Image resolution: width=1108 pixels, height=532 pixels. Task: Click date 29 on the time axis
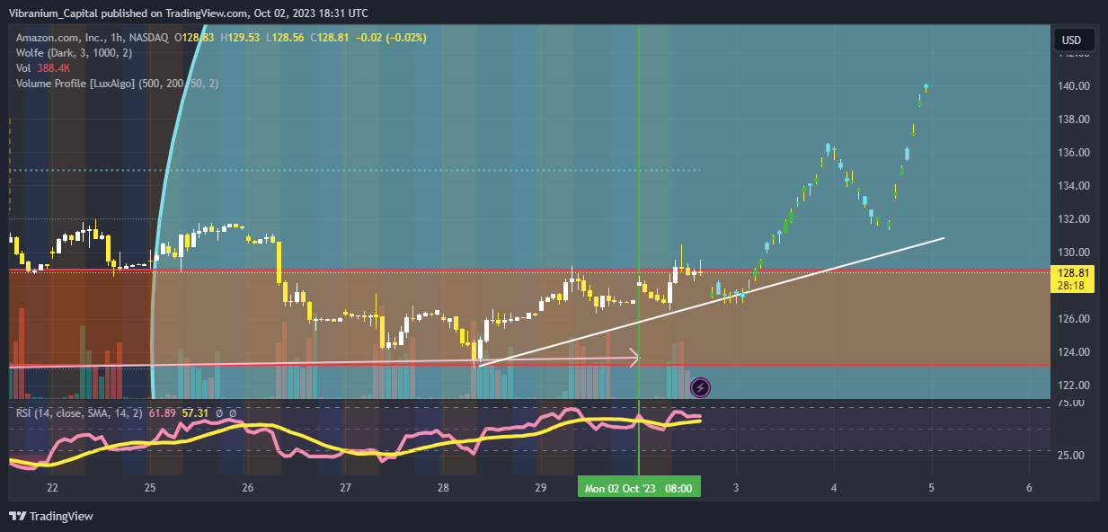tap(541, 488)
